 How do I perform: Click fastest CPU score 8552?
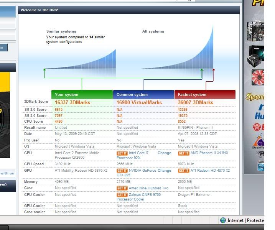click(182, 122)
